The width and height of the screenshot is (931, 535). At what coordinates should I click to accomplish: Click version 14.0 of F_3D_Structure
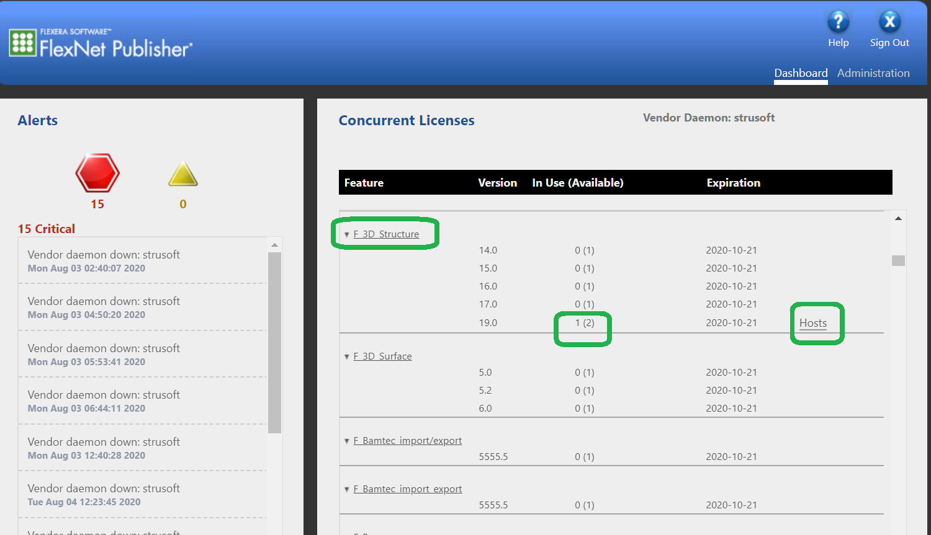(x=488, y=250)
